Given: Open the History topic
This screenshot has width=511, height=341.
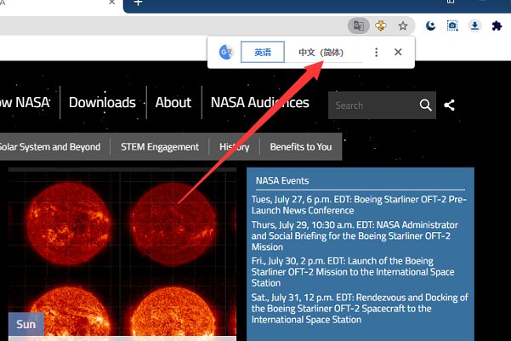Looking at the screenshot, I should pyautogui.click(x=235, y=147).
